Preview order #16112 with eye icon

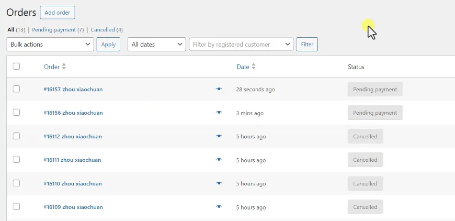(219, 136)
